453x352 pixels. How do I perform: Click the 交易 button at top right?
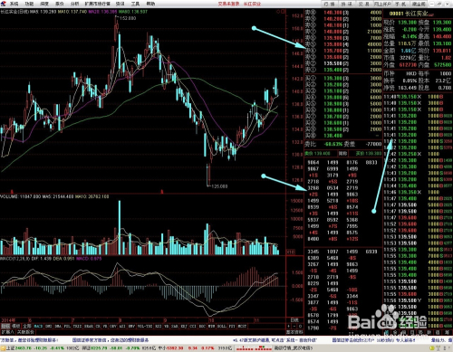click(x=363, y=4)
